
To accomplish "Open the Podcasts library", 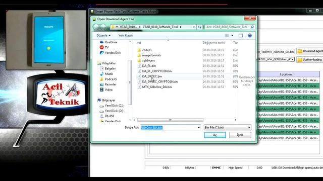I will click(x=111, y=79).
